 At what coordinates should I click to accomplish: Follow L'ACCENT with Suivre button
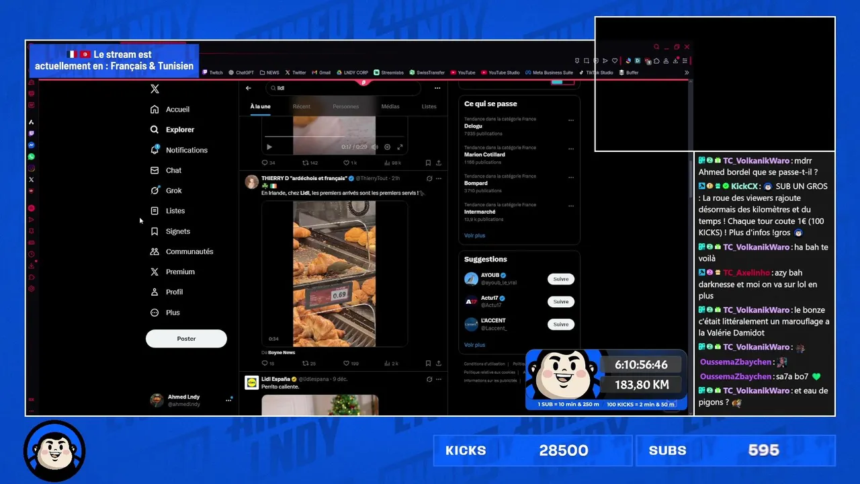561,324
